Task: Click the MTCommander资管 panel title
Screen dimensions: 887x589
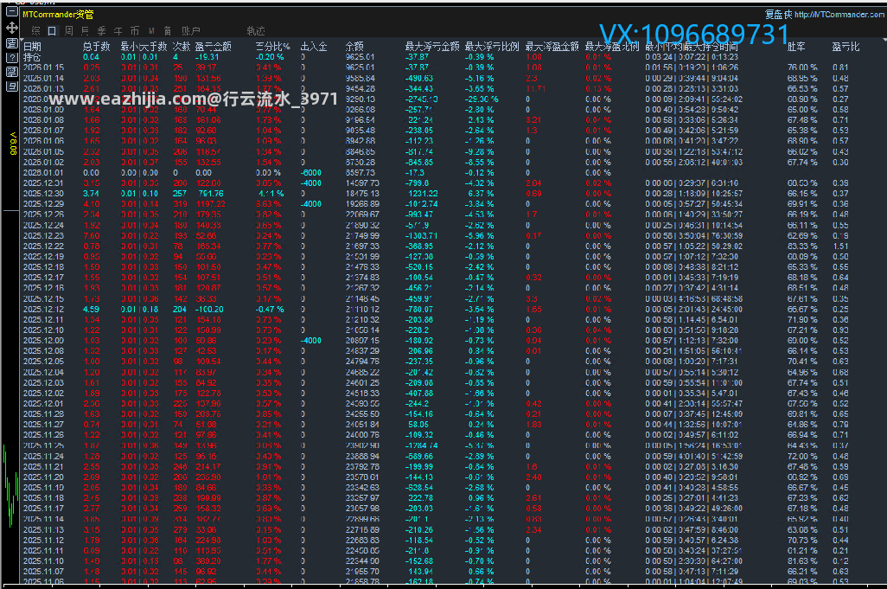Action: coord(58,15)
